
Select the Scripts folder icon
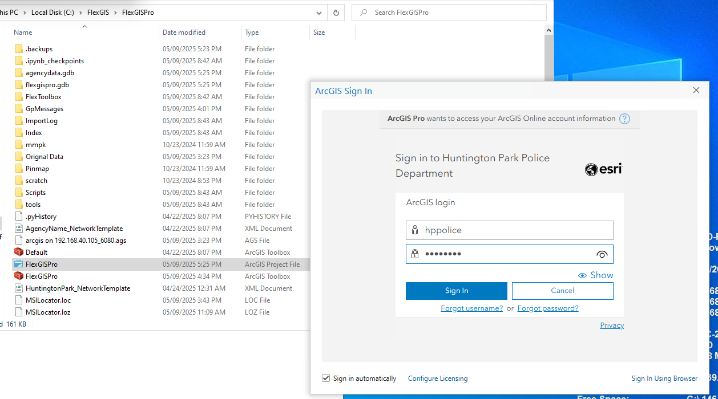(19, 193)
